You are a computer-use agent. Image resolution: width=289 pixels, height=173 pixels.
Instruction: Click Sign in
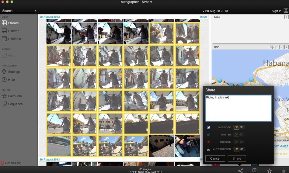click(x=277, y=11)
